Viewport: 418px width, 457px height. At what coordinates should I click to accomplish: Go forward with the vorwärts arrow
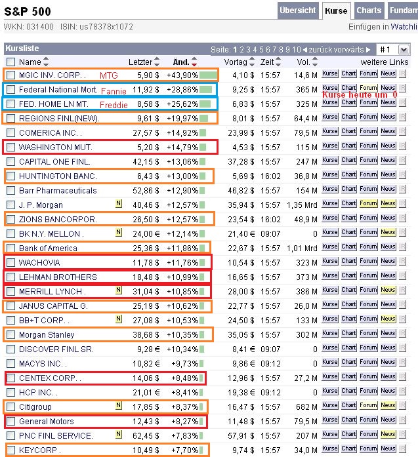[368, 50]
